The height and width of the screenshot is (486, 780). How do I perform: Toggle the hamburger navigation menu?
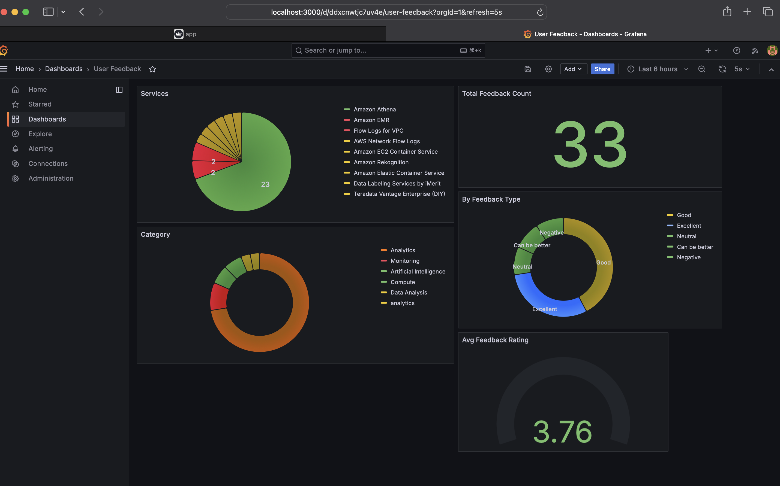point(4,69)
